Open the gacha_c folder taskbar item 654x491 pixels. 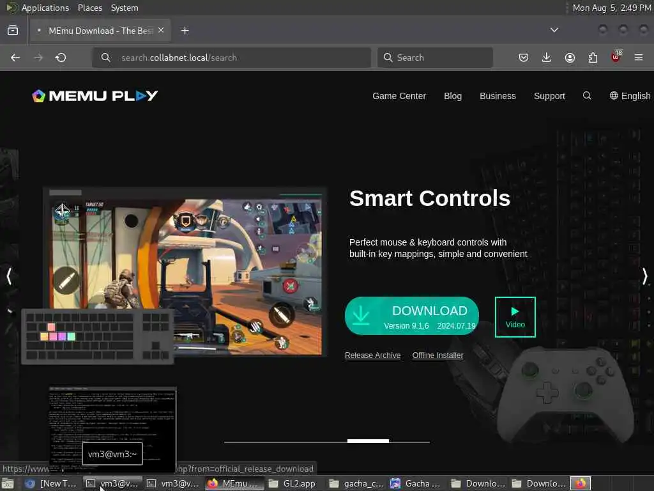[x=356, y=483]
